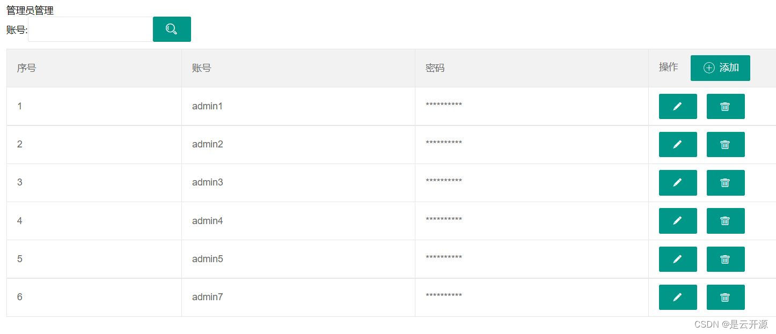Screen dimensions: 776x334
Task: Click the 密码 column header
Action: (x=435, y=68)
